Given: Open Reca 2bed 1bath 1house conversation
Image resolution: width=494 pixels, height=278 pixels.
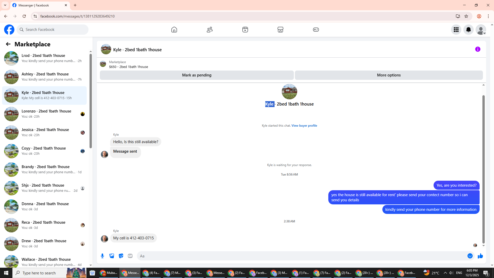Looking at the screenshot, I should (44, 225).
